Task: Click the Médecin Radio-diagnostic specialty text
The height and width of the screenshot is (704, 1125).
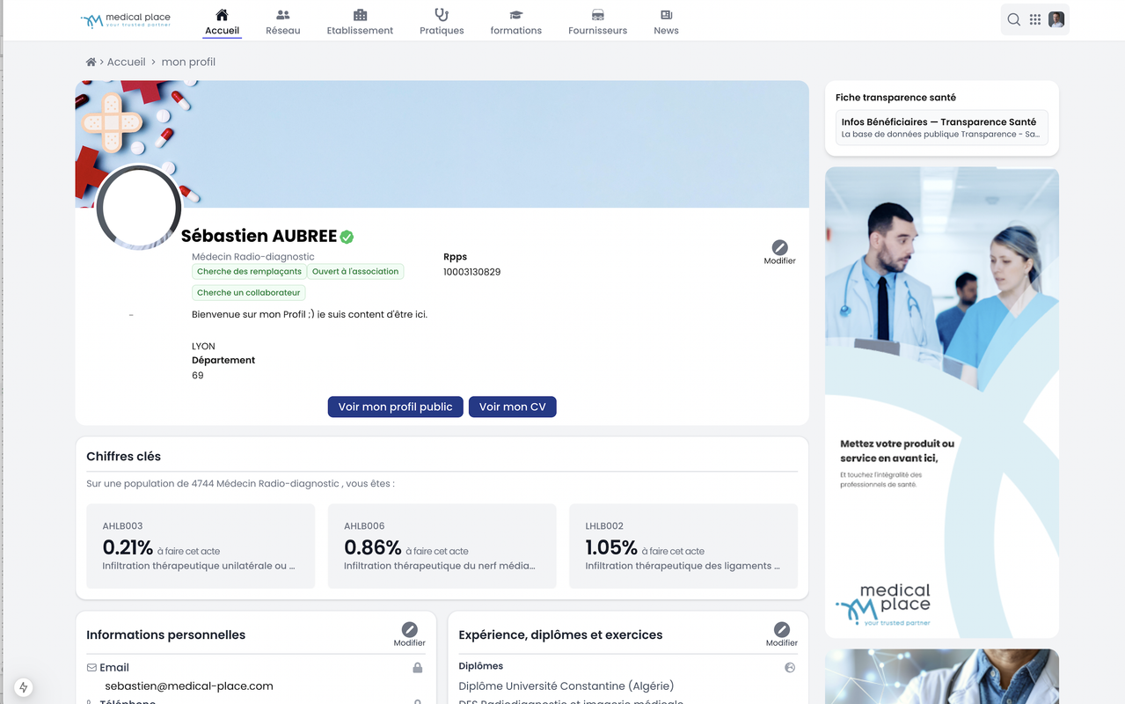Action: (253, 257)
